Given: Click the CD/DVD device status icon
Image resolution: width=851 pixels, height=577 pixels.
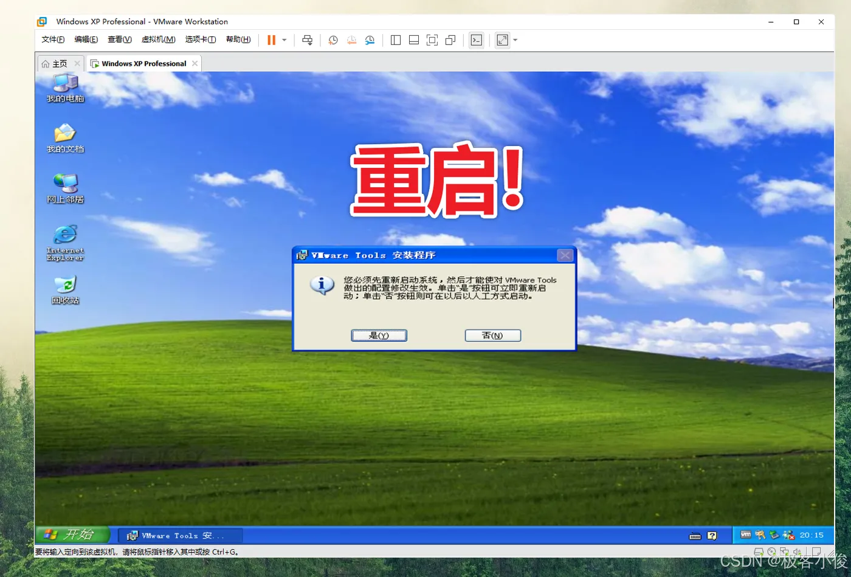Looking at the screenshot, I should tap(771, 552).
